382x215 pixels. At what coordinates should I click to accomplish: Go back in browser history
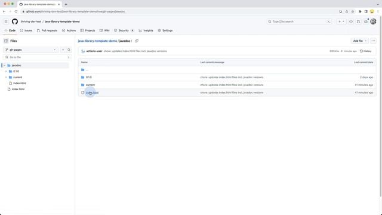click(x=4, y=11)
